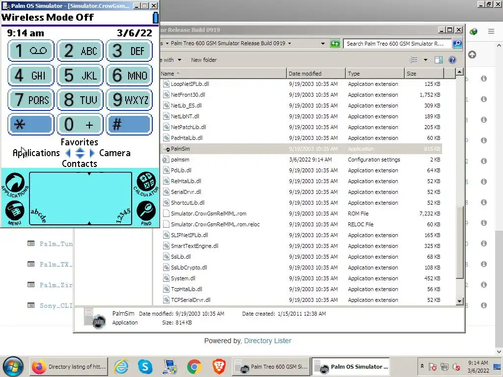Open the Directory Lister link
This screenshot has width=503, height=377.
coord(268,341)
